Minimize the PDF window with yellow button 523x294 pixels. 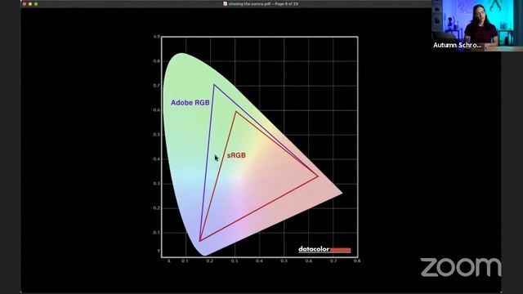pyautogui.click(x=30, y=4)
